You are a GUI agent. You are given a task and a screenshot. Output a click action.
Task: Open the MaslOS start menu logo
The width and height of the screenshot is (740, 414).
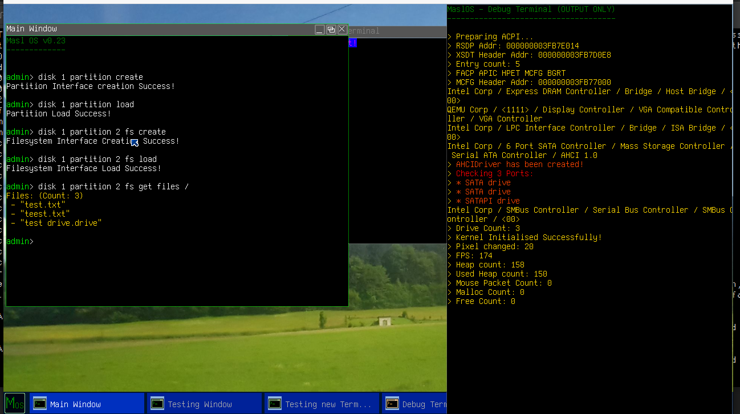pos(14,403)
